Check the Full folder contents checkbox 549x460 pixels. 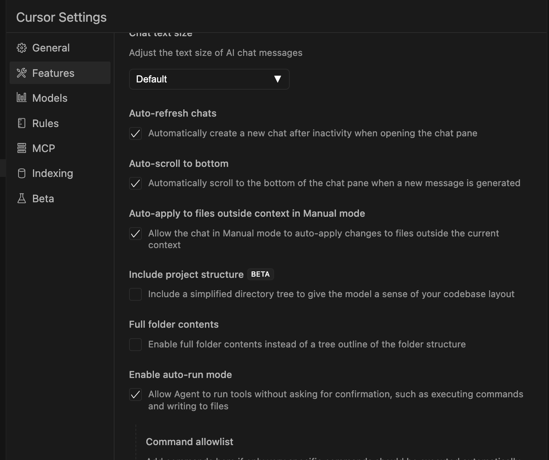coord(135,345)
